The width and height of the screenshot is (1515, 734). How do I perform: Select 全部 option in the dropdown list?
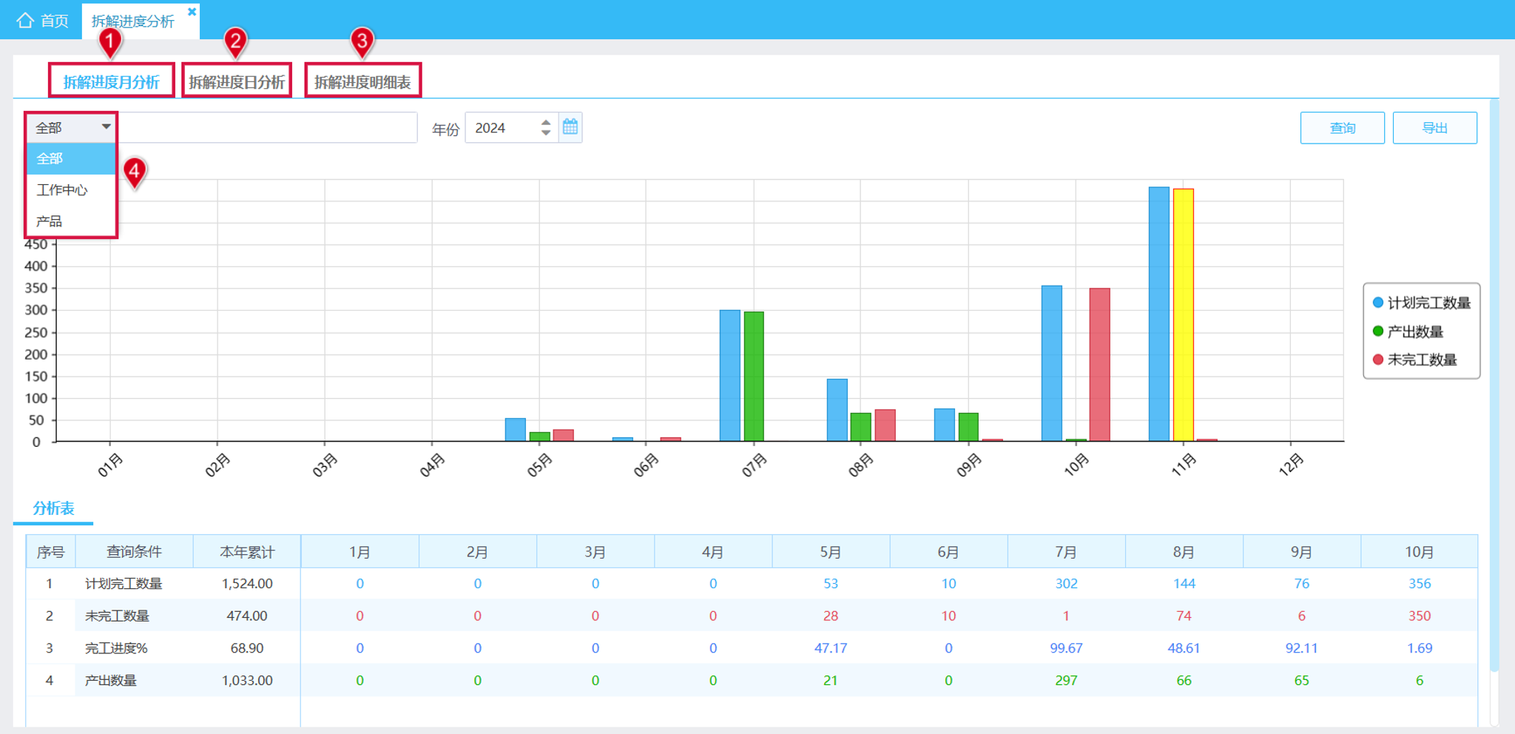click(x=71, y=158)
